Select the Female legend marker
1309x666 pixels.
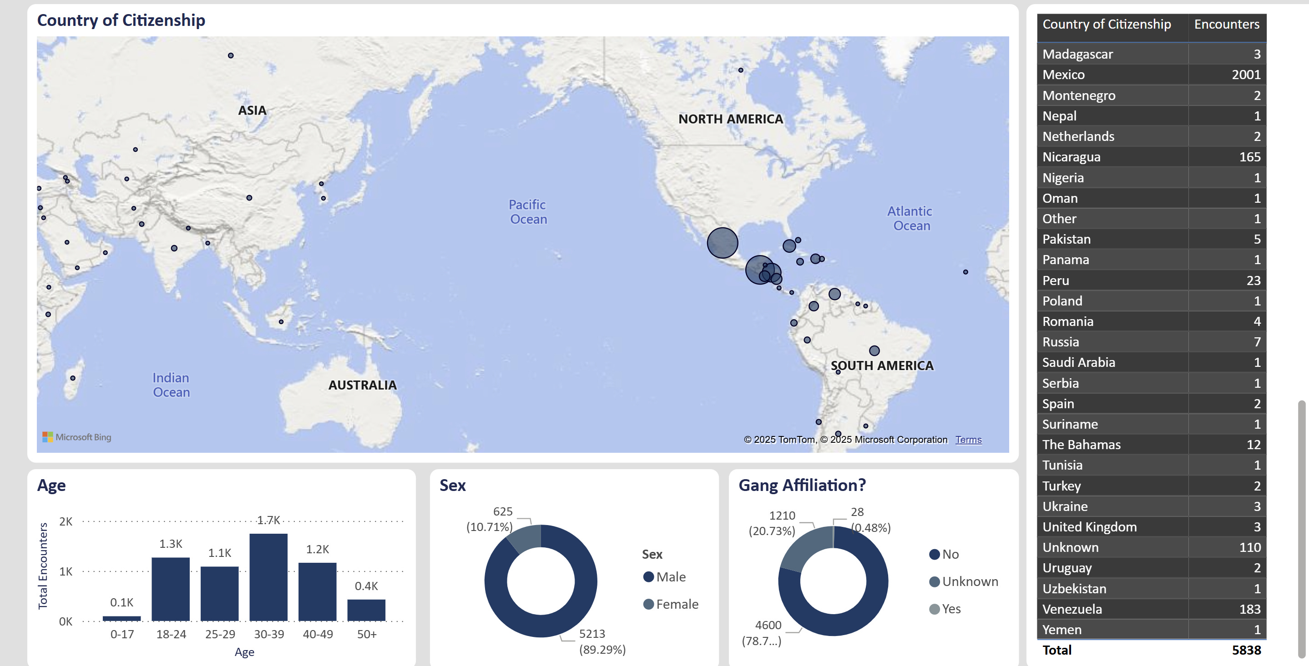coord(648,604)
